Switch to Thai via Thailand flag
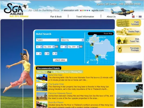Screen dimensions: 144x108 (x=140, y=17)
